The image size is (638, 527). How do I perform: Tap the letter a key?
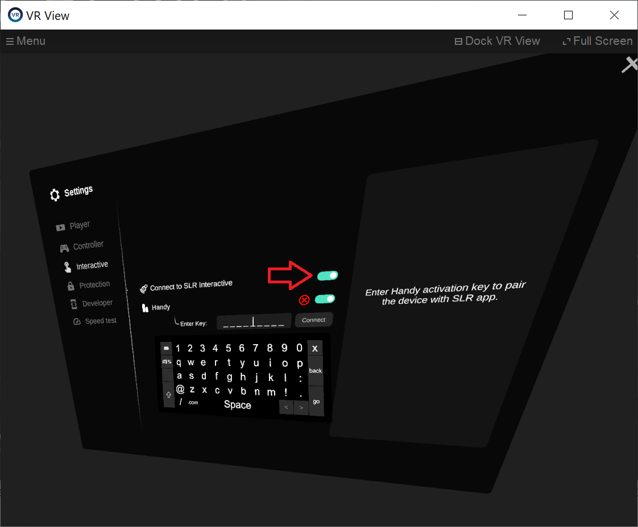coord(180,376)
